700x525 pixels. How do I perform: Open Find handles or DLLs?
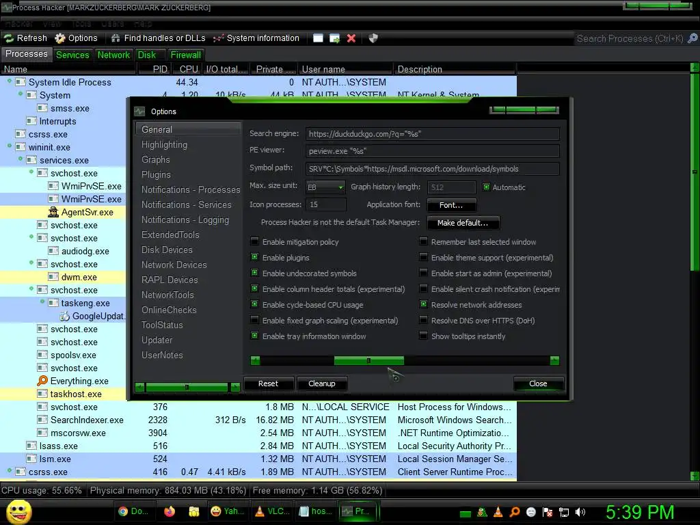159,38
